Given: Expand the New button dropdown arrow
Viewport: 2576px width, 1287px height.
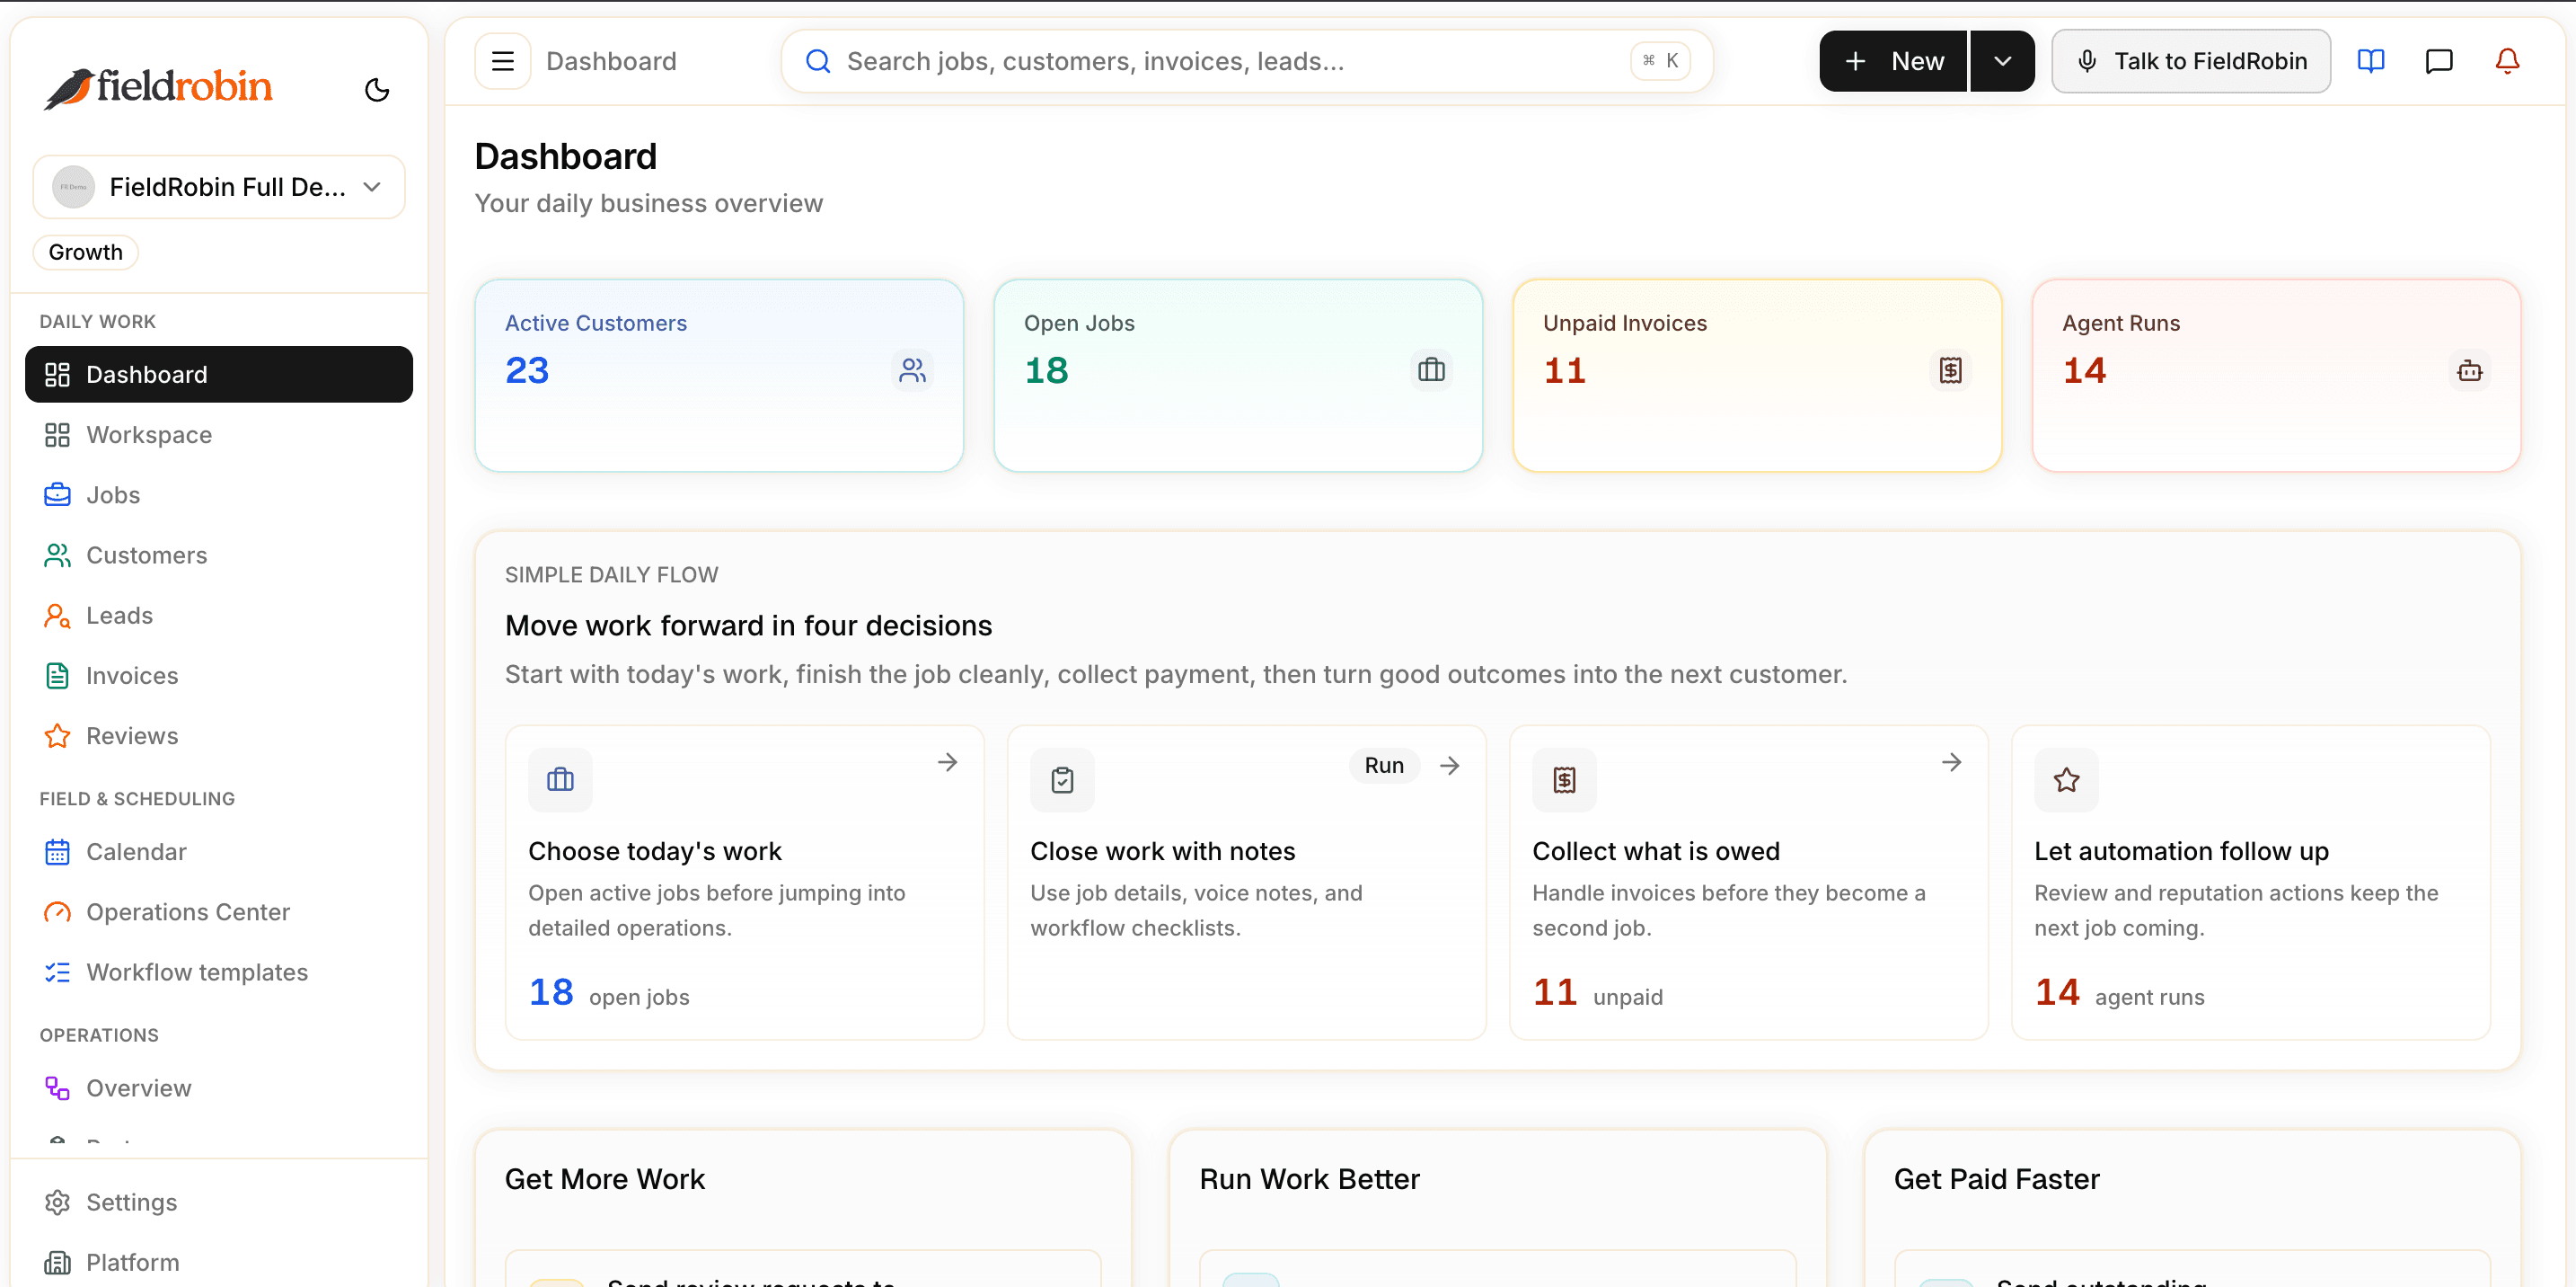Looking at the screenshot, I should coord(2002,61).
